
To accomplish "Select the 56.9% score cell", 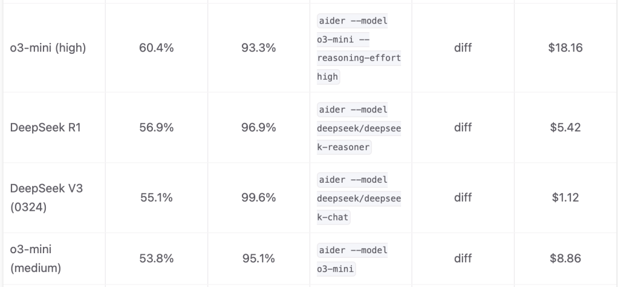I will [156, 128].
